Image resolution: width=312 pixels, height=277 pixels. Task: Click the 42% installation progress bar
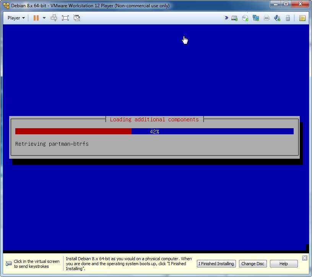(x=154, y=132)
